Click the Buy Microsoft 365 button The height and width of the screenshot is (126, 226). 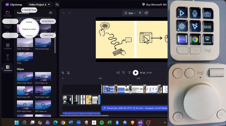click(154, 4)
